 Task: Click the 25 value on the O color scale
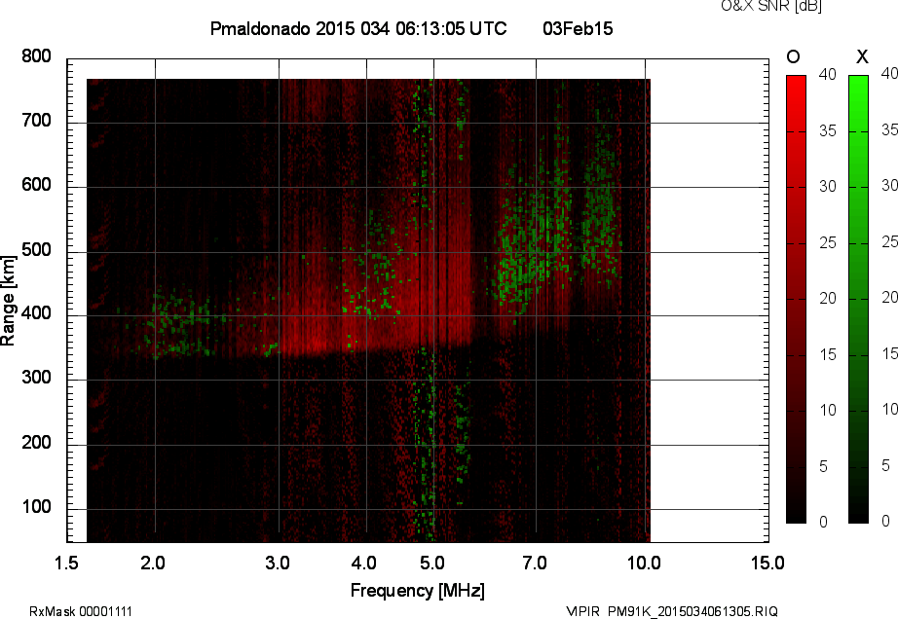tap(828, 243)
